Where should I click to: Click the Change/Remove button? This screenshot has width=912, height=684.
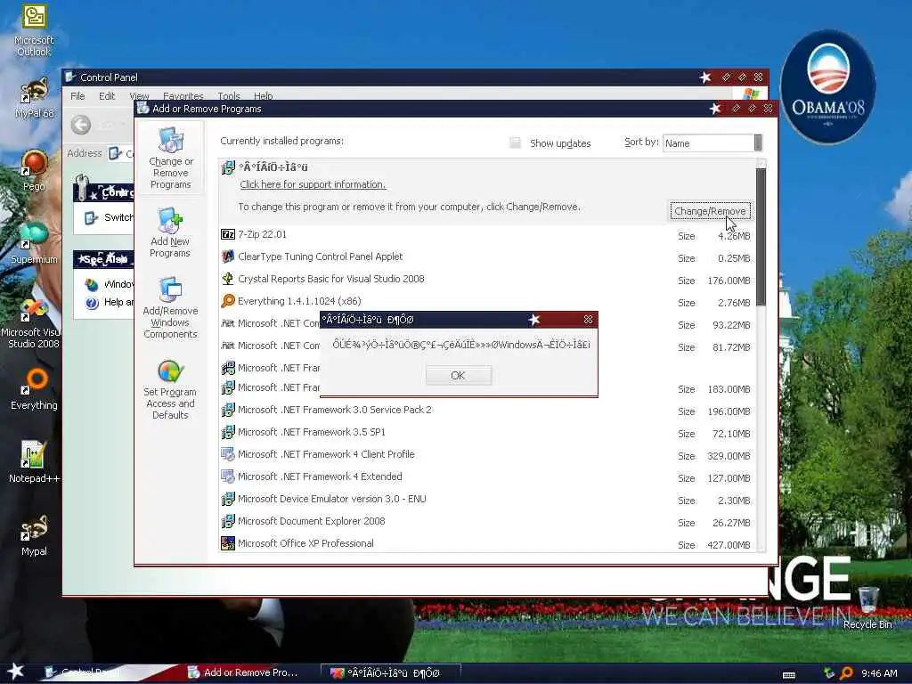click(x=710, y=211)
